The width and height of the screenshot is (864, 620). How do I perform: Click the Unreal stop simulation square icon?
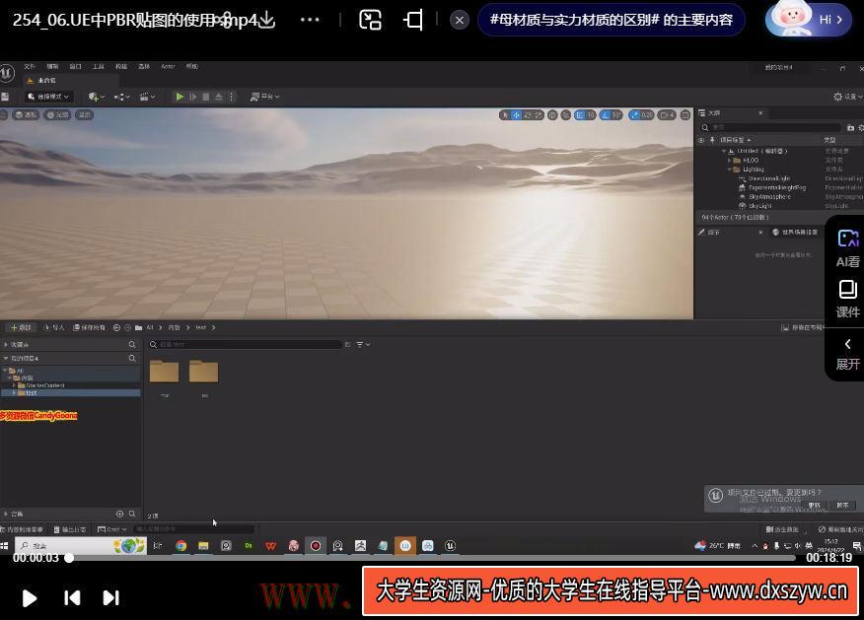pos(205,97)
